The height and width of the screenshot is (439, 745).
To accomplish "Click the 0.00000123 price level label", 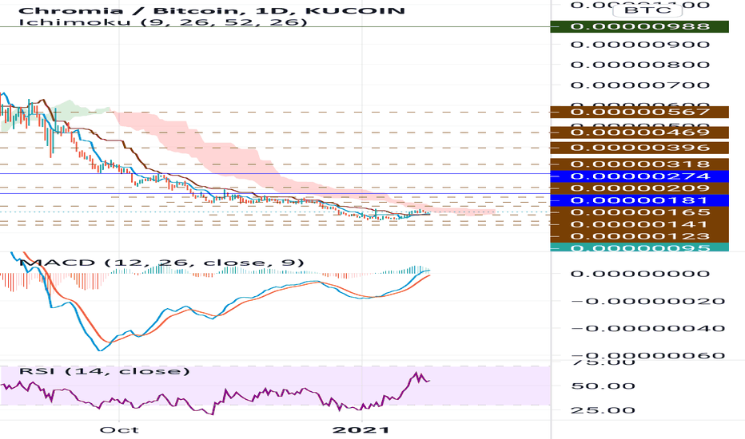I will click(x=639, y=236).
